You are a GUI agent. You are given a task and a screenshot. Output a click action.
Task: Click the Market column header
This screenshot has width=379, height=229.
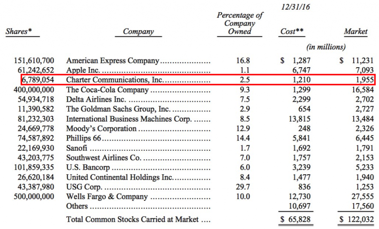356,32
